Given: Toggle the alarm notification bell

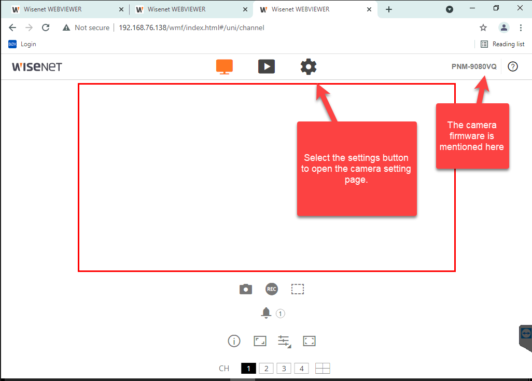Looking at the screenshot, I should (267, 312).
